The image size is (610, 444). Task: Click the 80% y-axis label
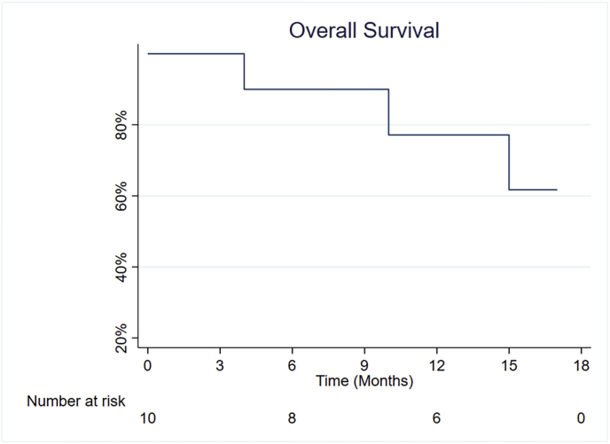(121, 125)
